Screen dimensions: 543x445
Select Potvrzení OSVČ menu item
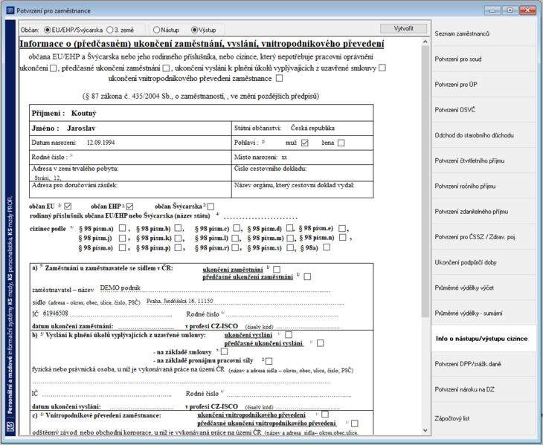coord(483,110)
